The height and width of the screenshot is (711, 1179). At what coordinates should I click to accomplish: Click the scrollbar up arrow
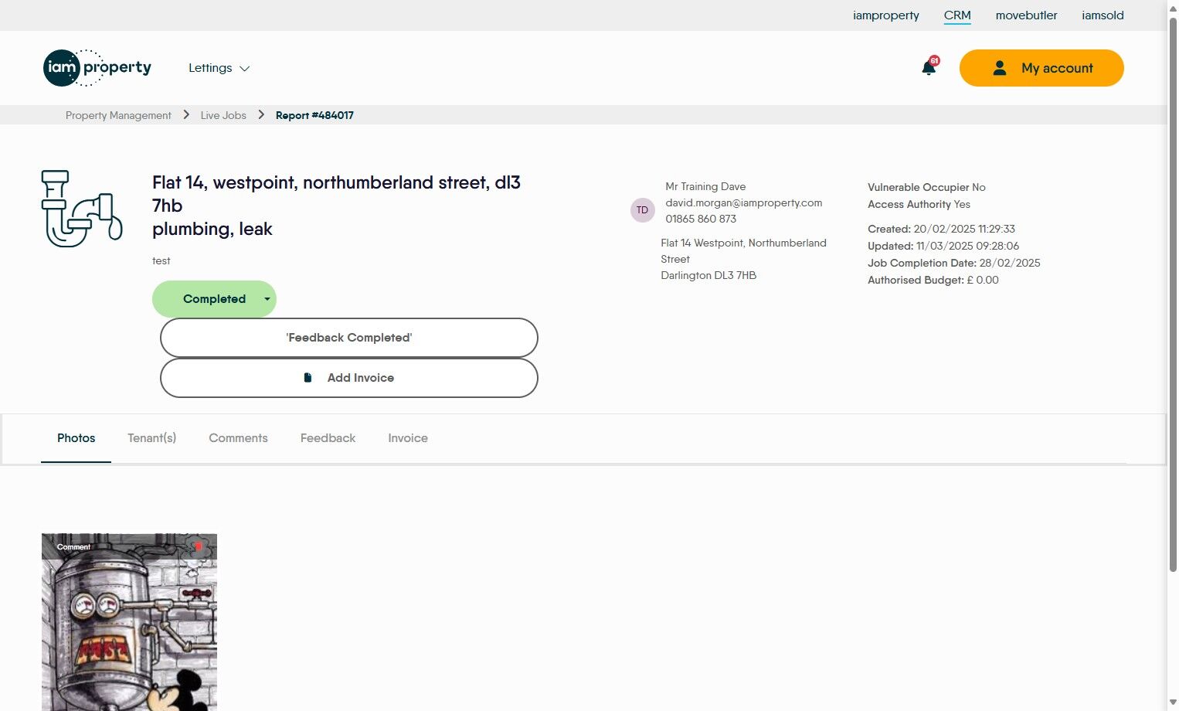click(x=1173, y=7)
